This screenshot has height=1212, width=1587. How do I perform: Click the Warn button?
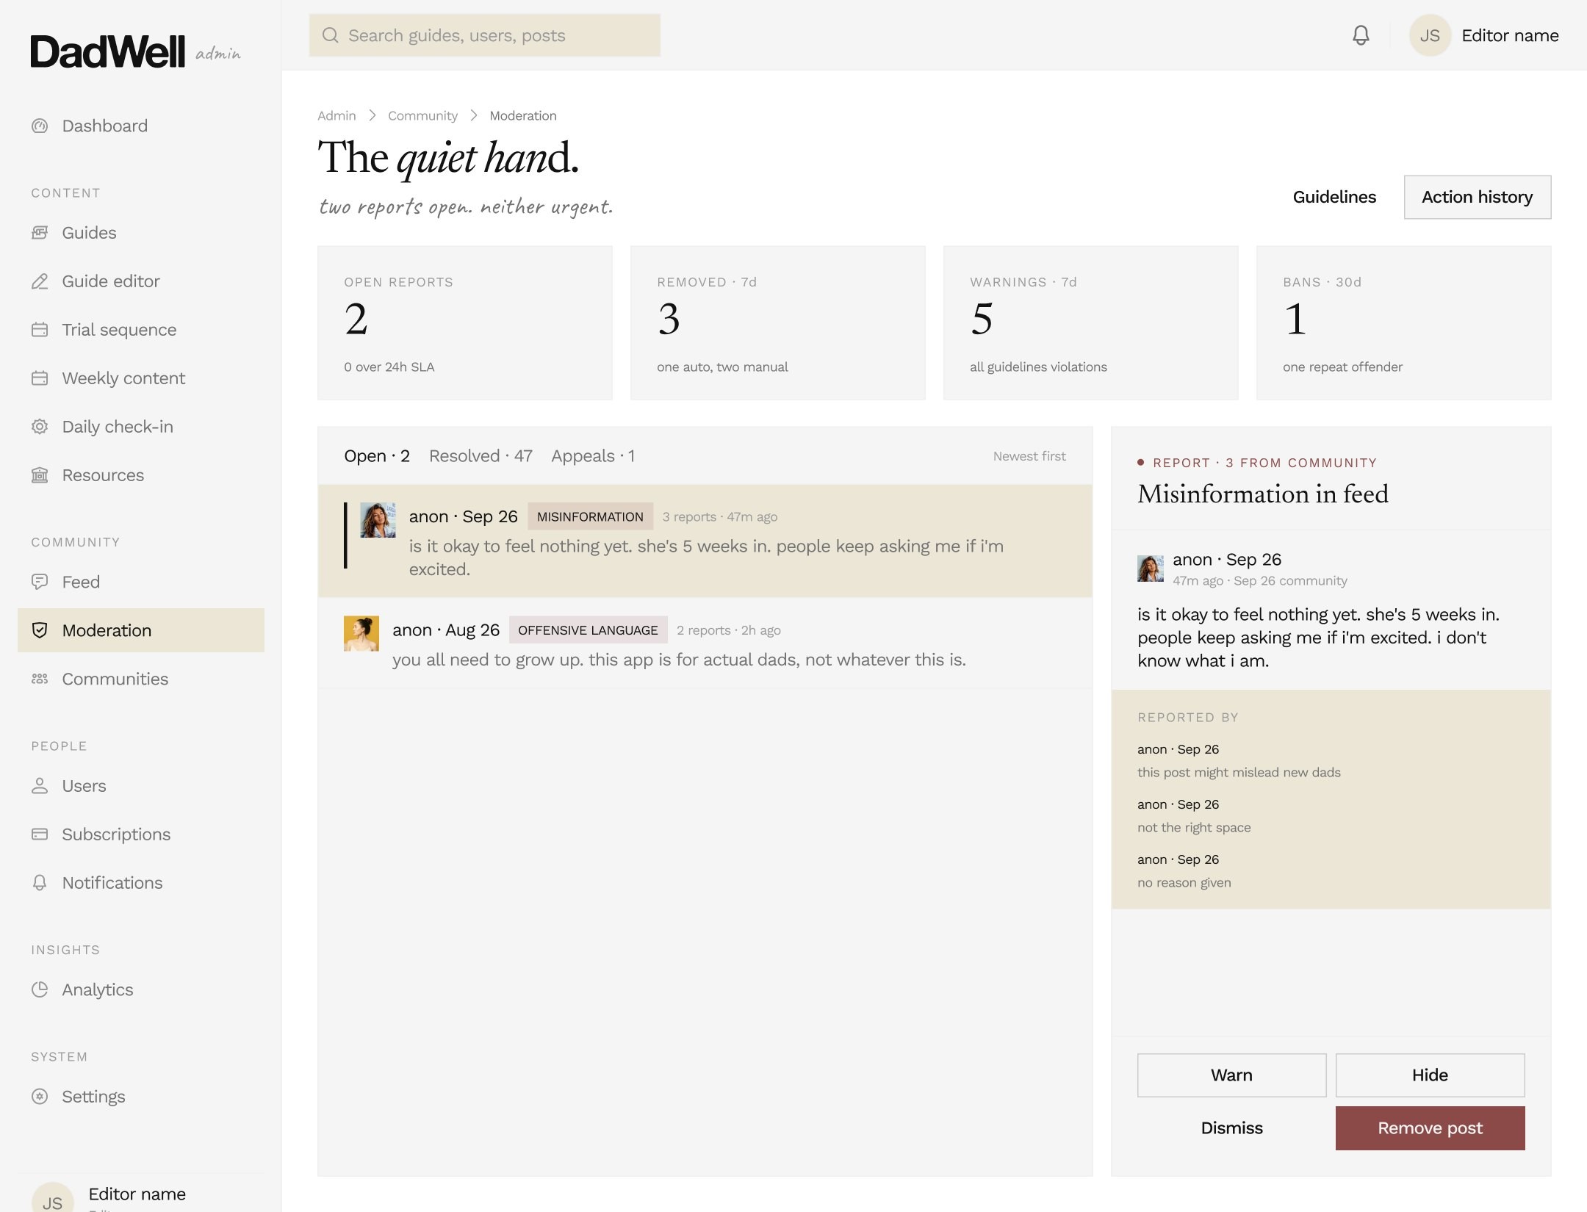(1231, 1075)
